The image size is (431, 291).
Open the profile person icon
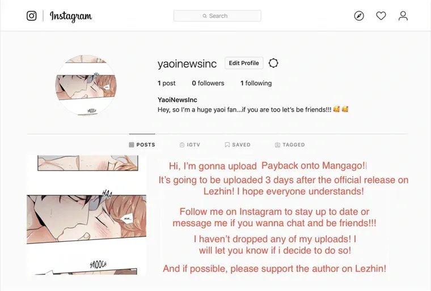(x=403, y=16)
